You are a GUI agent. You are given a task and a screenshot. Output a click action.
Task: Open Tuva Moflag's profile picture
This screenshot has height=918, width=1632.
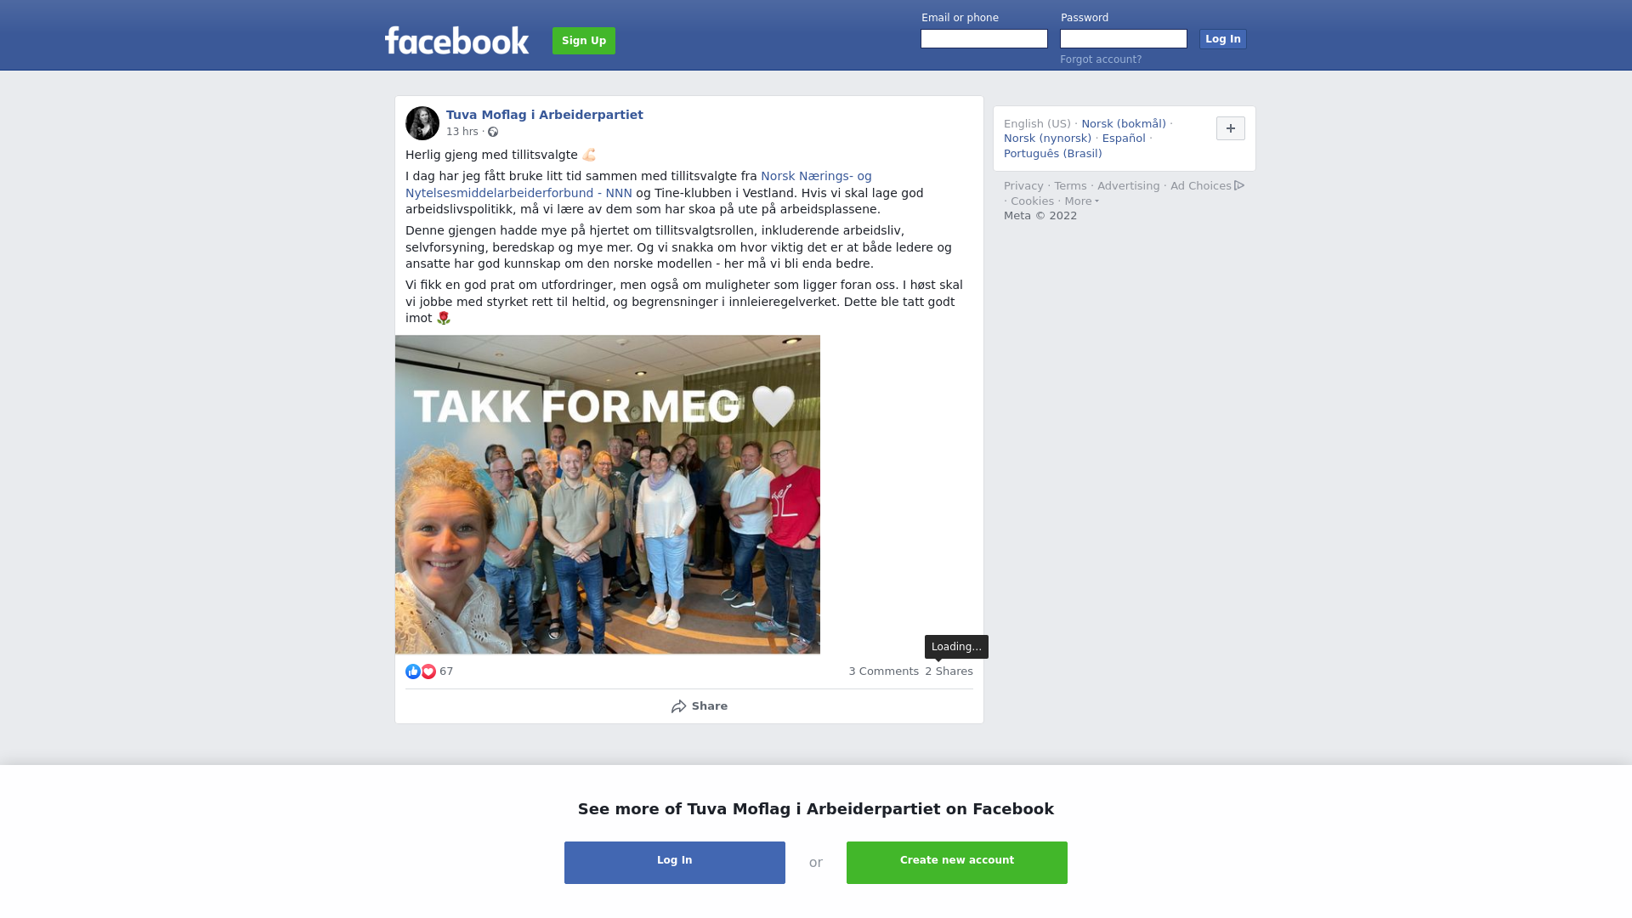pos(422,123)
